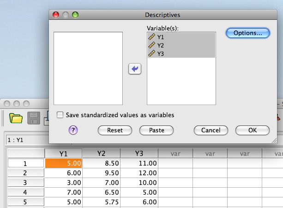Click the empty source variable list box
The height and width of the screenshot is (208, 283).
coord(88,69)
